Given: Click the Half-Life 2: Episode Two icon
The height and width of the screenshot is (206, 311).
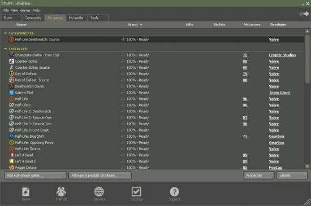Looking at the screenshot, I should (x=11, y=124).
